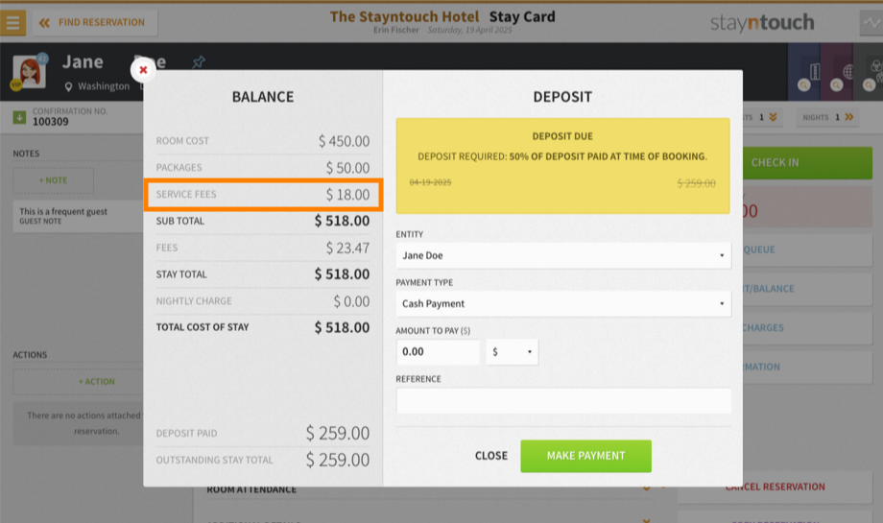Select the Packages value $ 50.00
The image size is (883, 523).
click(347, 168)
